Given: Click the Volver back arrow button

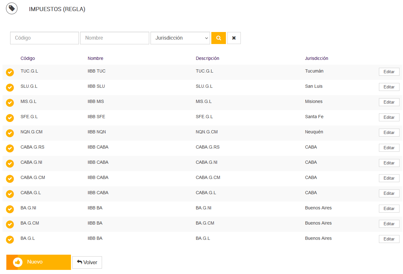Looking at the screenshot, I should (87, 262).
